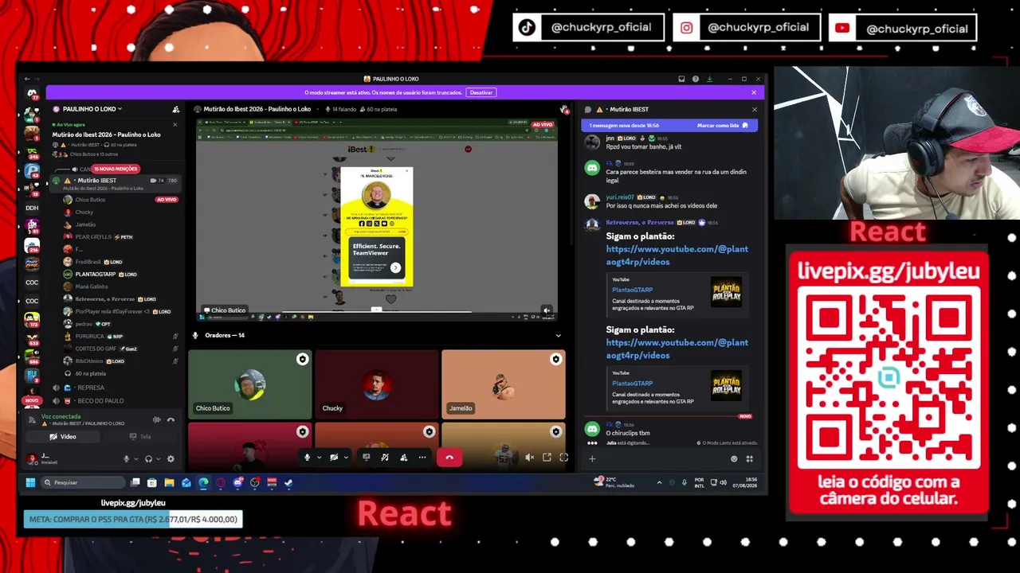Jump to 15 NOVAS MENÇÕES pill
The width and height of the screenshot is (1020, 573).
tap(116, 169)
